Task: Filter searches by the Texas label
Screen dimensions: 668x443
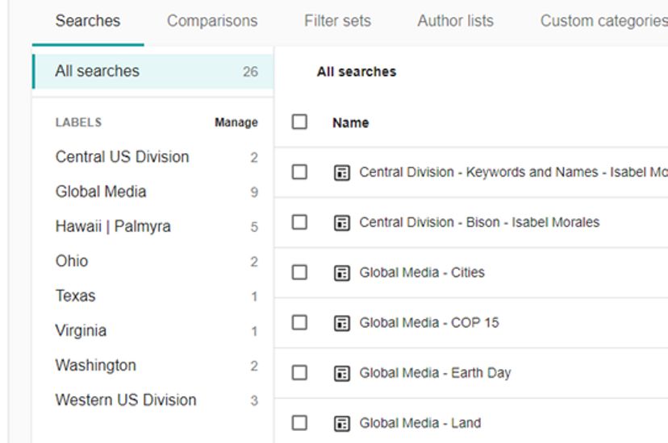Action: [75, 296]
